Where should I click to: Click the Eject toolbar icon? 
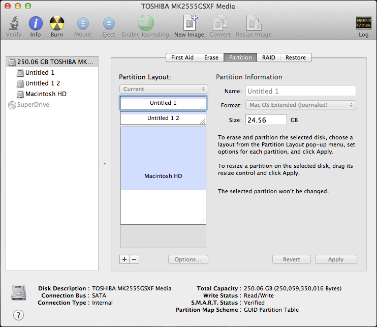tap(109, 23)
